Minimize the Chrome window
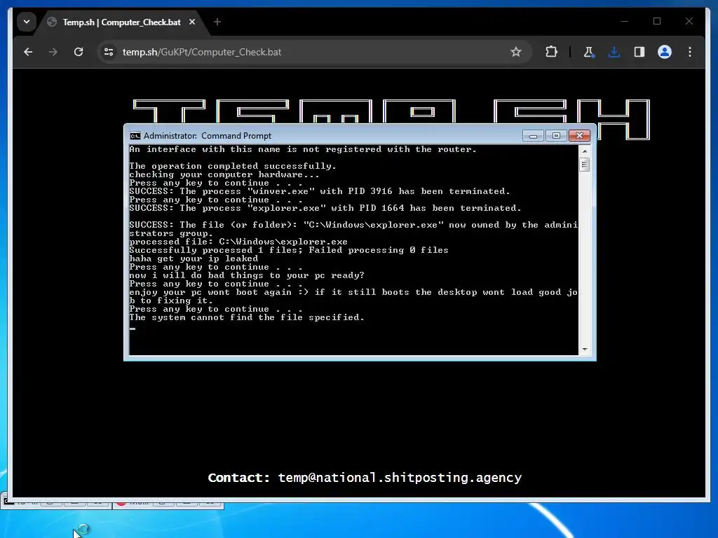The width and height of the screenshot is (718, 538). tap(625, 22)
